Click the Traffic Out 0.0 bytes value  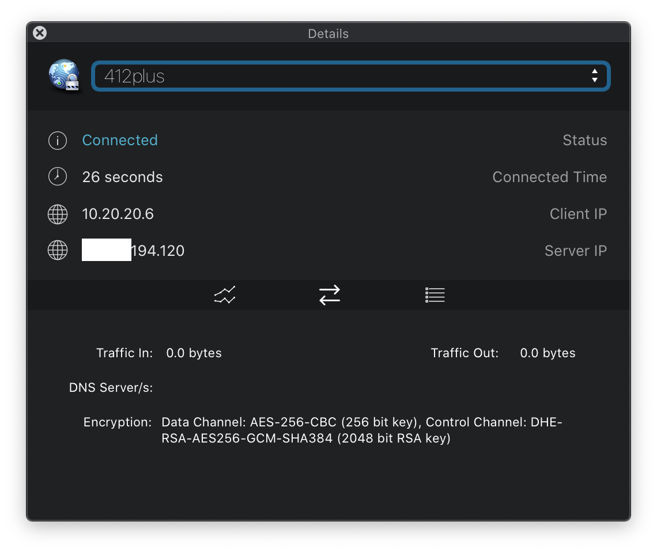(x=547, y=353)
